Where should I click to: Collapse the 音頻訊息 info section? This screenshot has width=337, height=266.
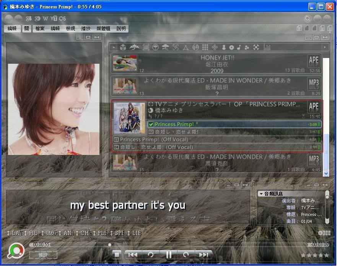(260, 194)
